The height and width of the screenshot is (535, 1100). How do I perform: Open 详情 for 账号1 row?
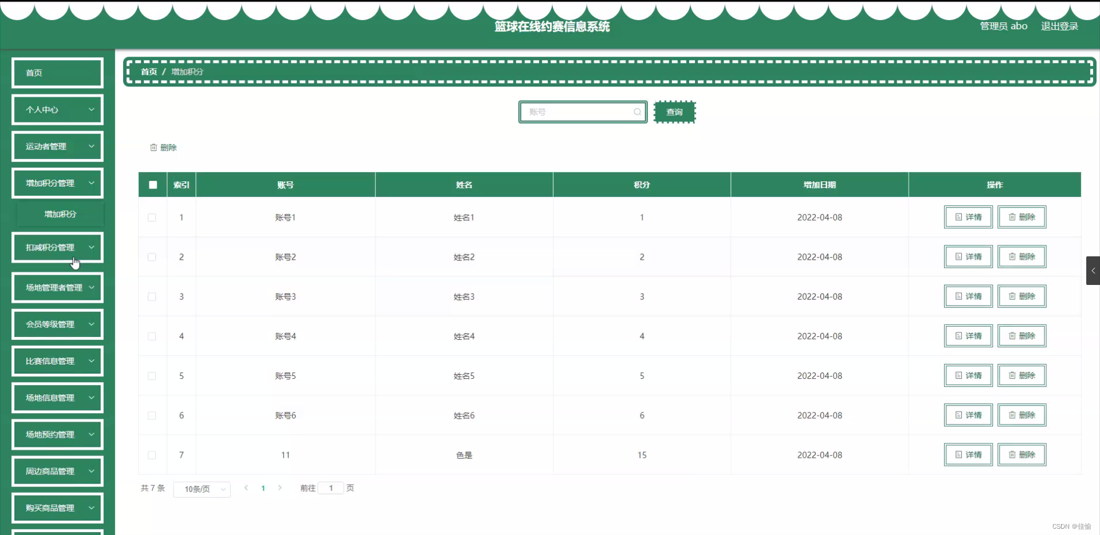(968, 217)
